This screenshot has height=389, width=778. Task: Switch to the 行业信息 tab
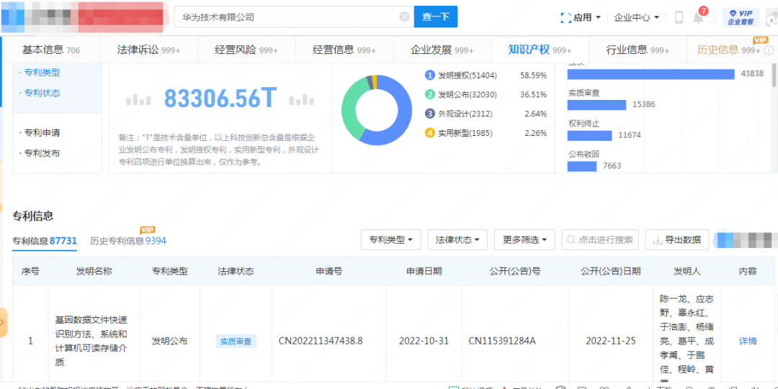[x=638, y=50]
